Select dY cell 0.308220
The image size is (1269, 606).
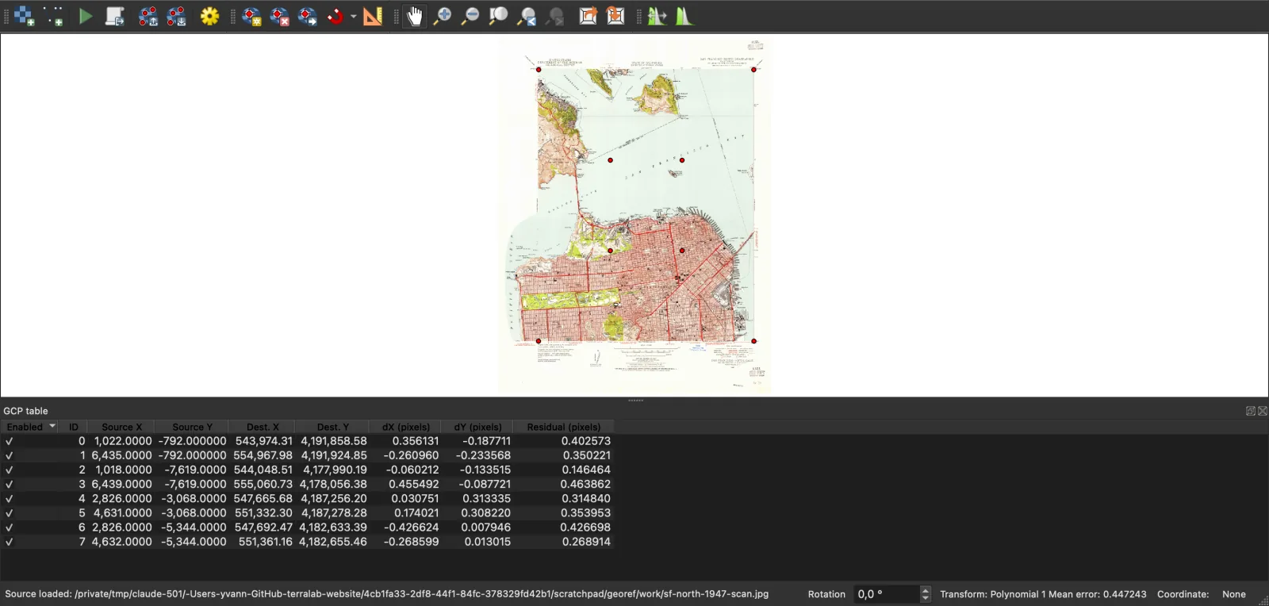[477, 513]
